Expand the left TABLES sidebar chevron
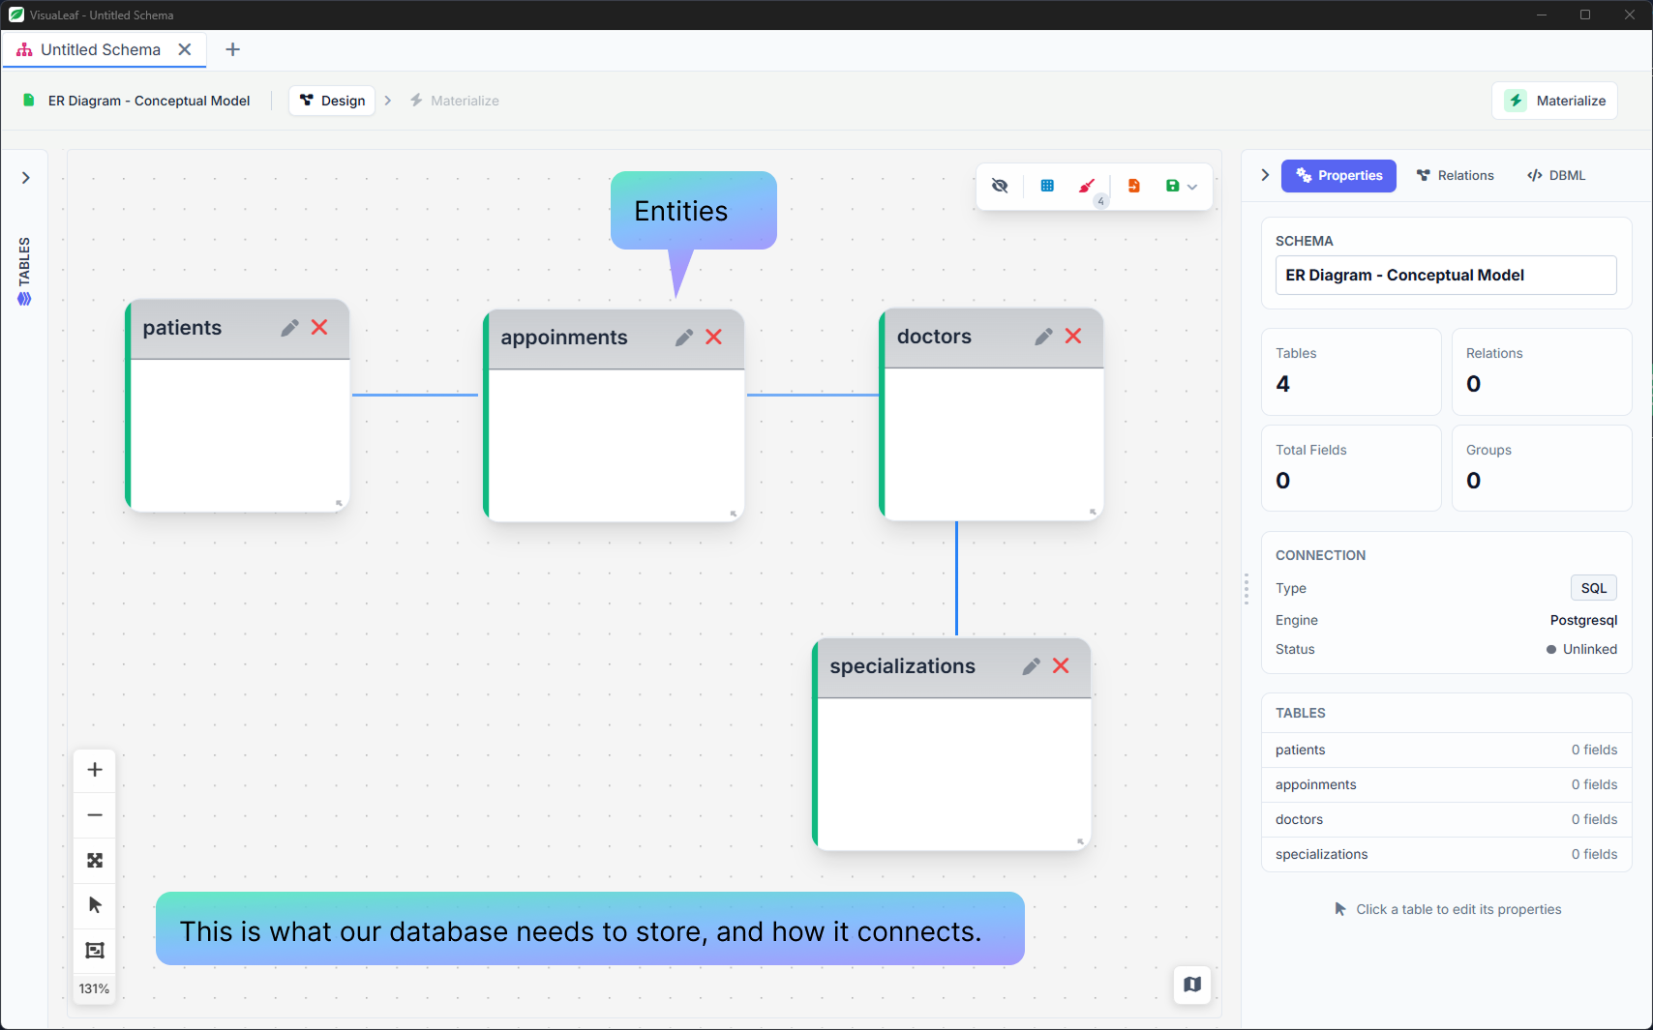The width and height of the screenshot is (1653, 1030). 26,178
